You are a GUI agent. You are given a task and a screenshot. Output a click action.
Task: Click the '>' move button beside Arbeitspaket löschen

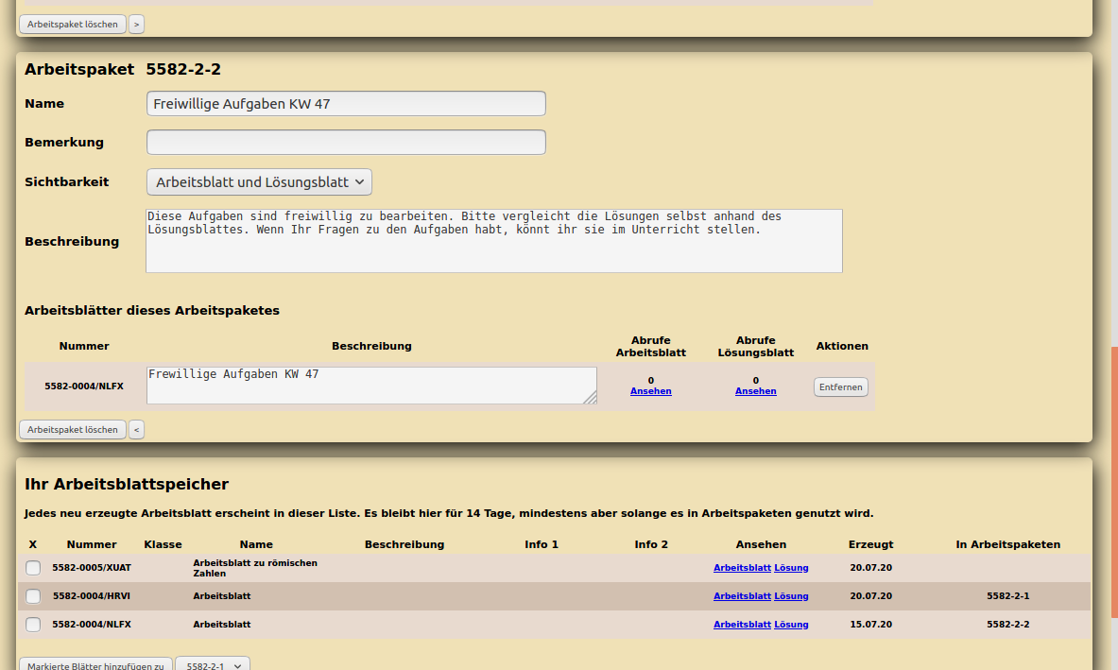(137, 25)
